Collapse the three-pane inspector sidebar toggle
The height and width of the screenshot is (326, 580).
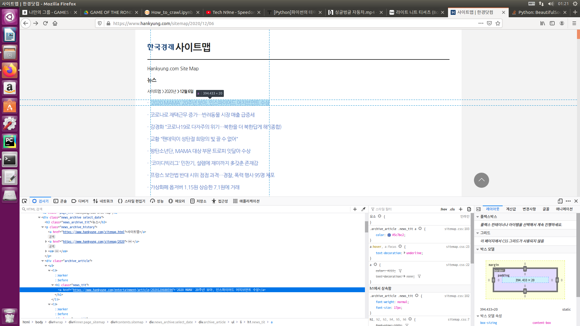click(478, 209)
